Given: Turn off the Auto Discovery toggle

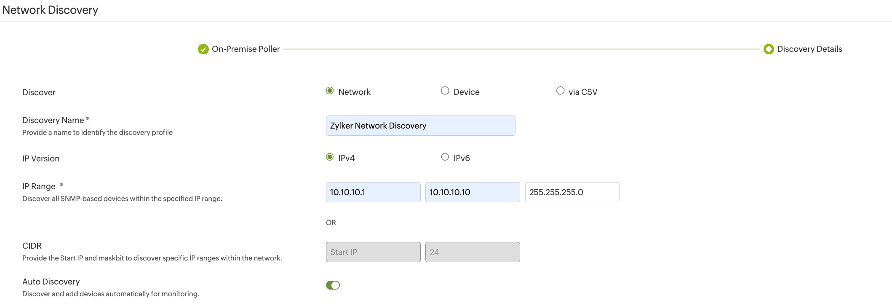Looking at the screenshot, I should tap(333, 285).
